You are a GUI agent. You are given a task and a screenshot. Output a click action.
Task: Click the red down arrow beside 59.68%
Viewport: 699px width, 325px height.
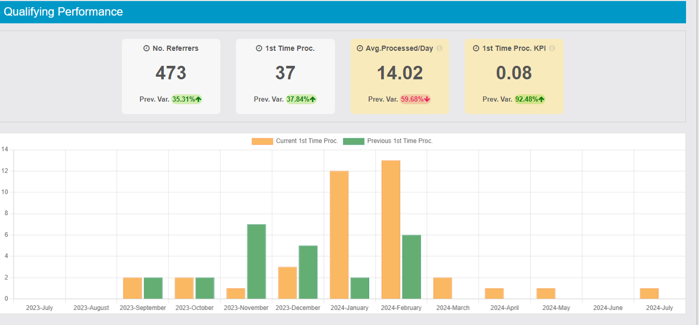coord(427,99)
